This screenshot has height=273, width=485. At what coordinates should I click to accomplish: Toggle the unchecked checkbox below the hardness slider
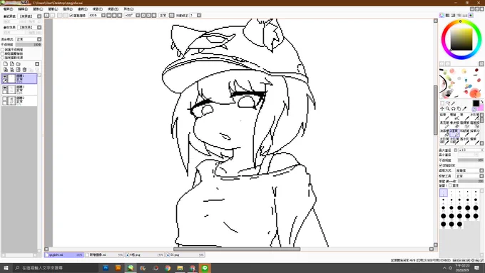click(451, 185)
